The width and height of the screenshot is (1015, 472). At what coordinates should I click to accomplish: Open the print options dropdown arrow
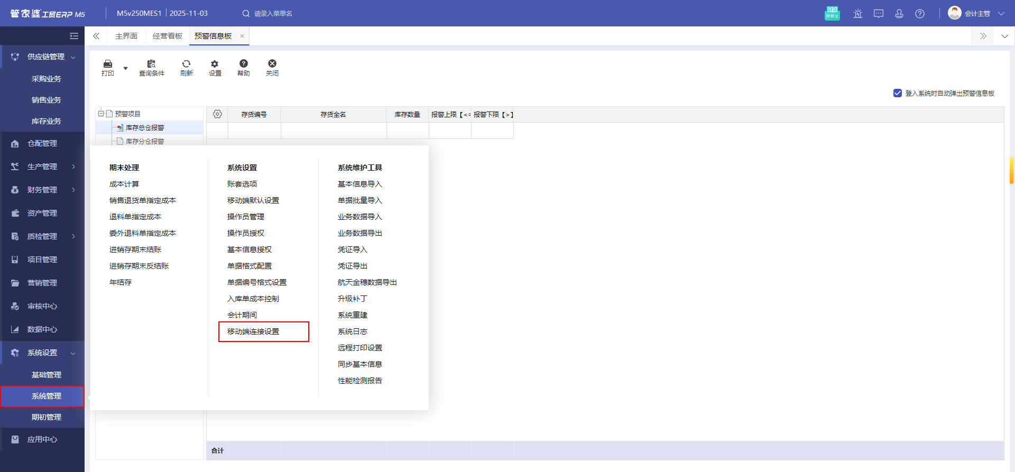[125, 68]
